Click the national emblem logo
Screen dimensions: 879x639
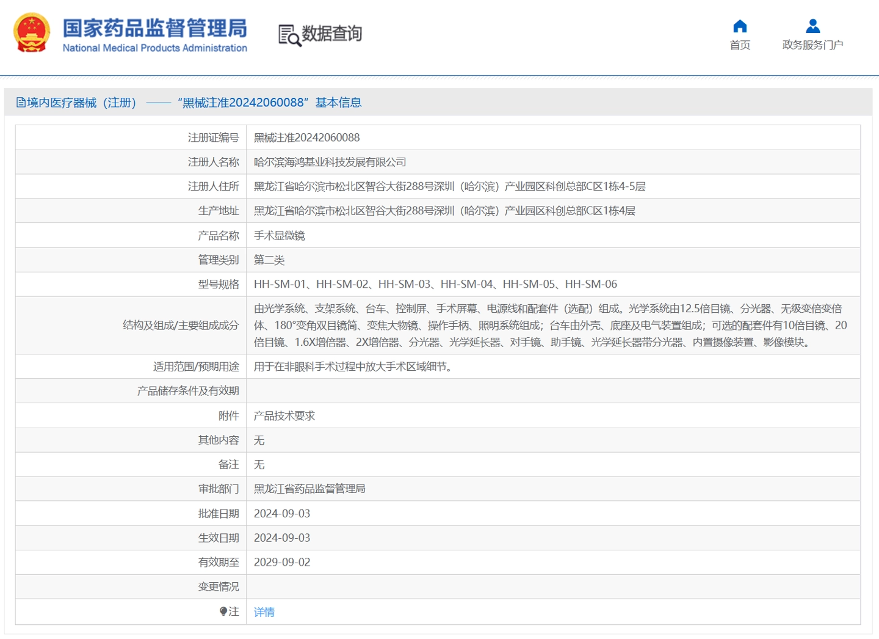point(32,33)
